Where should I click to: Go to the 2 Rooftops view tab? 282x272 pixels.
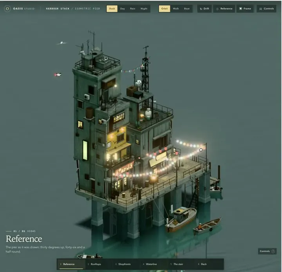99,264
